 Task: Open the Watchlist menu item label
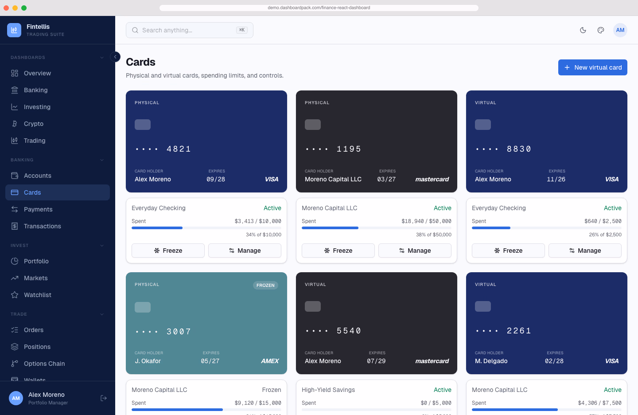38,295
